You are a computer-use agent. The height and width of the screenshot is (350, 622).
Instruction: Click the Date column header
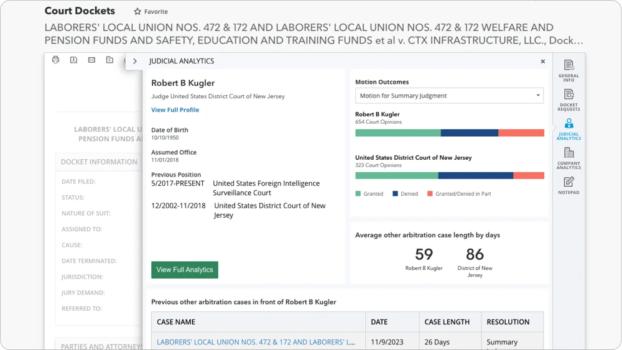pyautogui.click(x=379, y=322)
